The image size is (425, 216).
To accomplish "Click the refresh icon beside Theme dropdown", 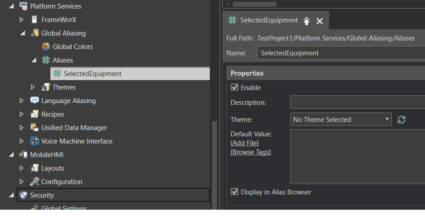I will [402, 120].
